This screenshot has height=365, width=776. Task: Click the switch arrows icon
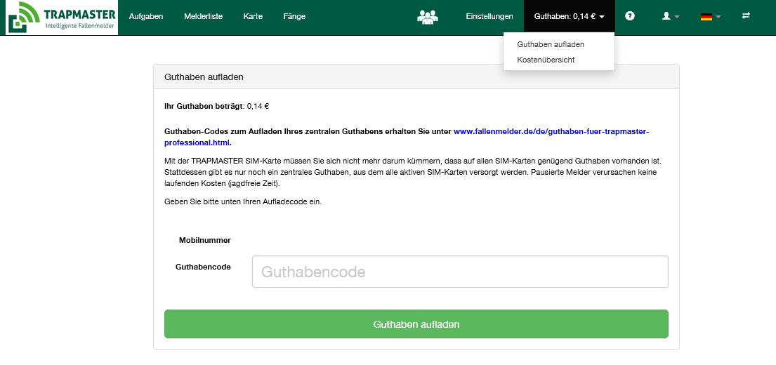pyautogui.click(x=746, y=16)
